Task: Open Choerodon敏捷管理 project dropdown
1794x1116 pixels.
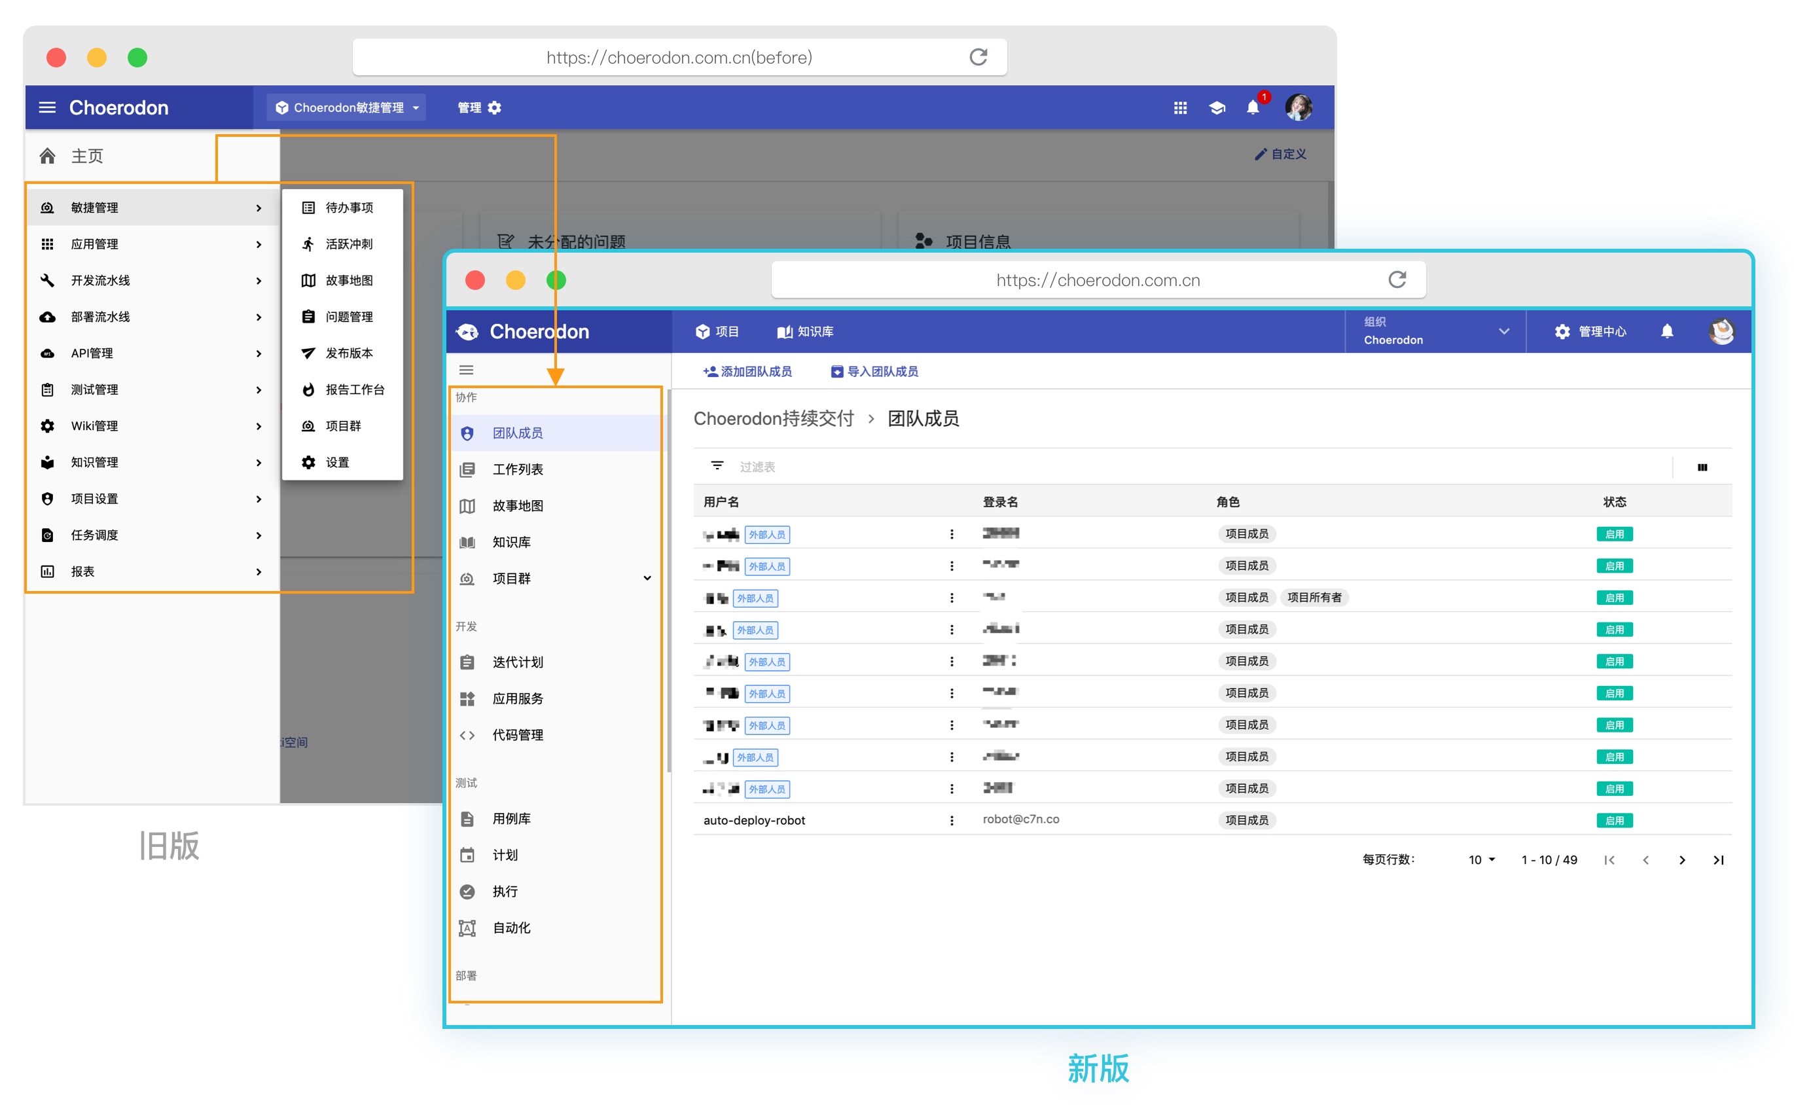Action: [347, 108]
